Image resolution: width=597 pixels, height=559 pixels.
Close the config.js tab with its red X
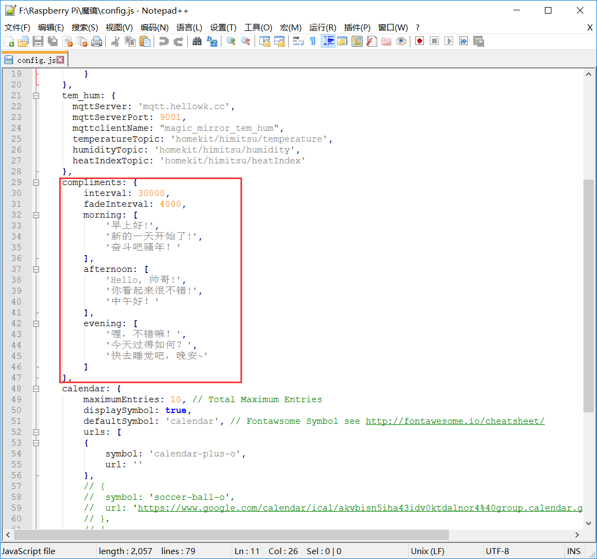[x=60, y=60]
